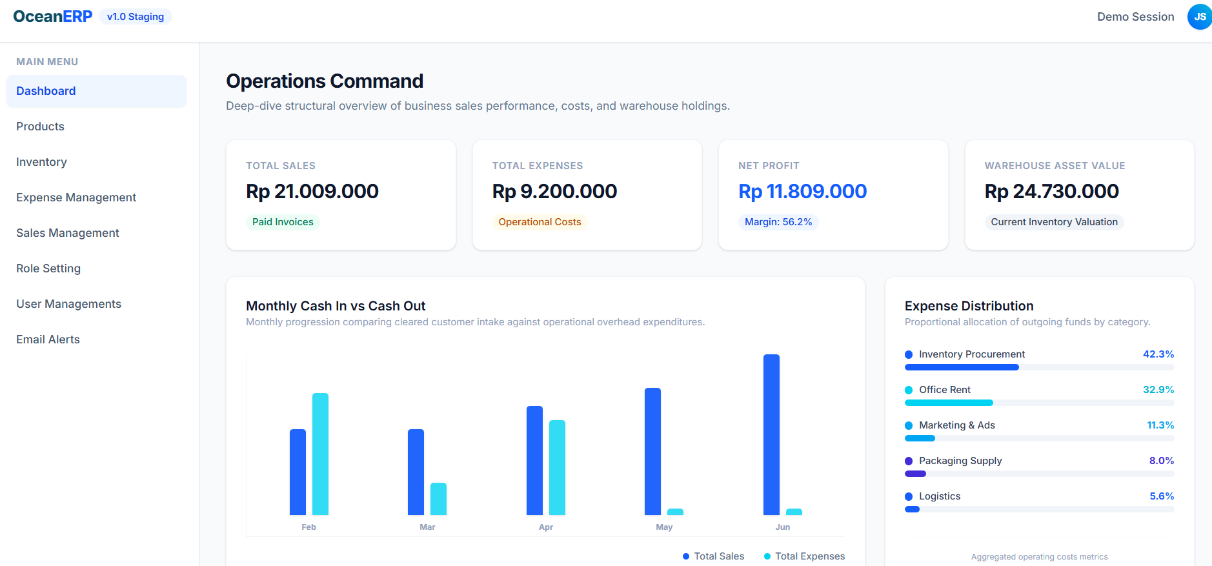Open the Products menu item
Viewport: 1212px width, 566px height.
coord(96,126)
